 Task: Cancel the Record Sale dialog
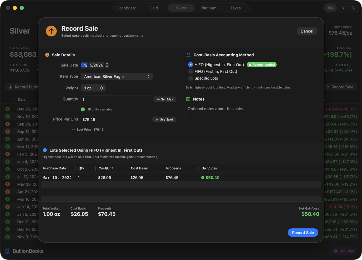(307, 31)
